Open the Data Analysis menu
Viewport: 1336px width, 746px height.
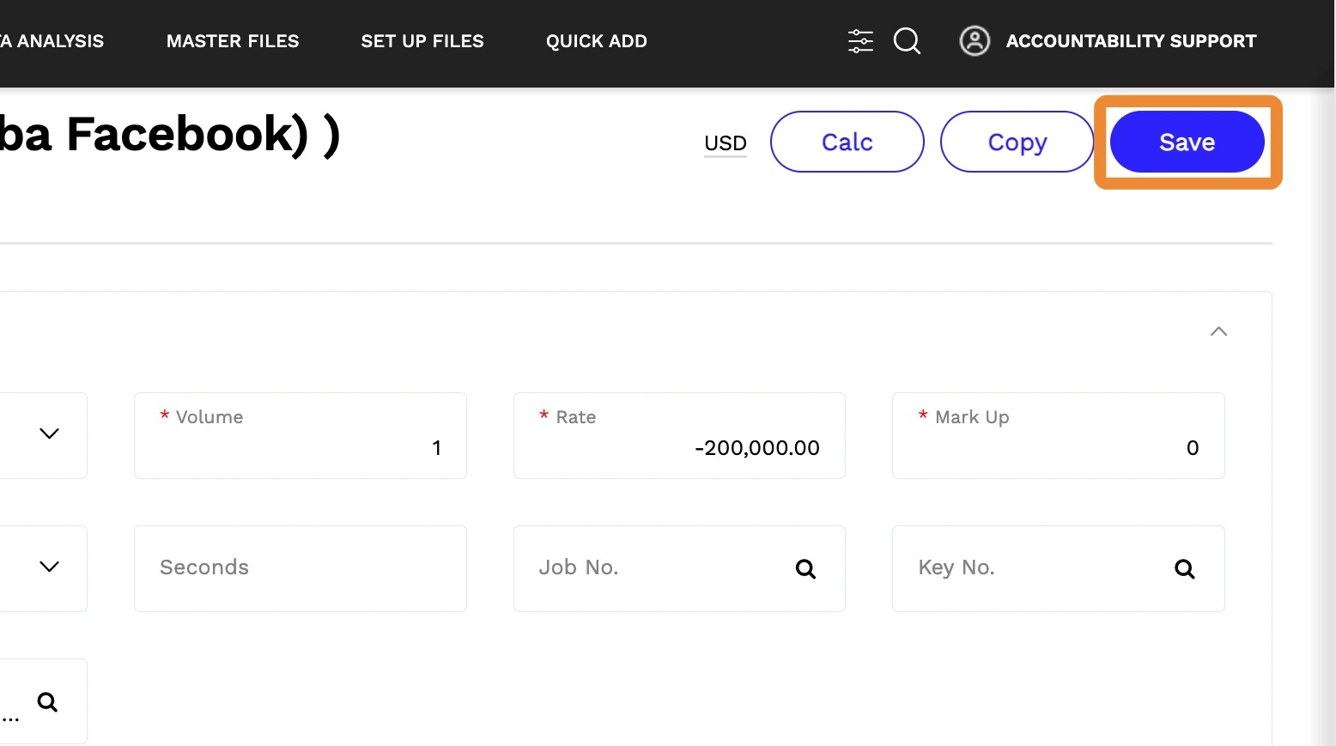click(53, 41)
